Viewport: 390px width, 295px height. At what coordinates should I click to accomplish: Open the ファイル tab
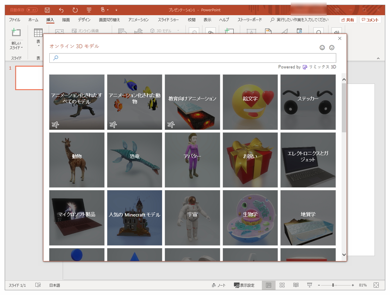point(15,20)
